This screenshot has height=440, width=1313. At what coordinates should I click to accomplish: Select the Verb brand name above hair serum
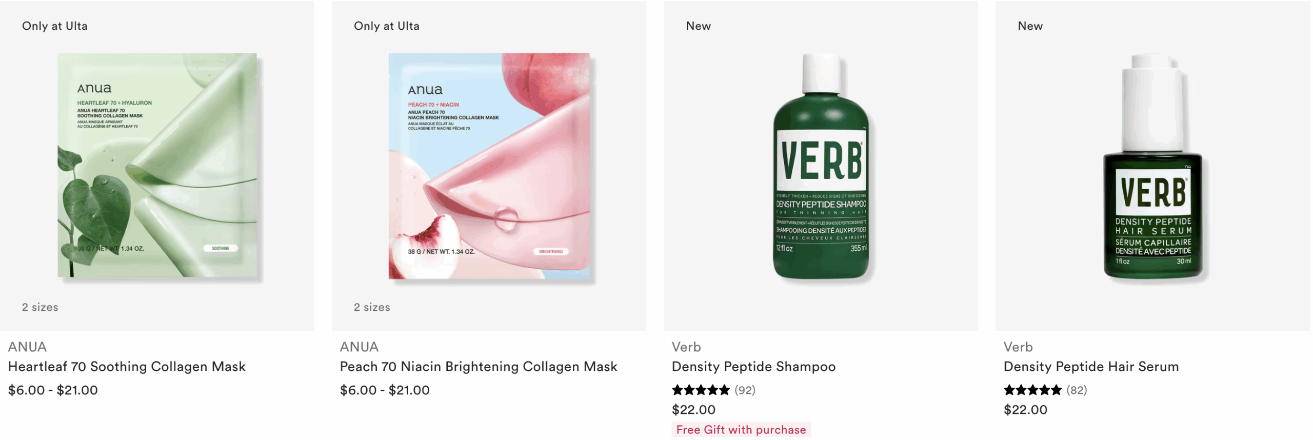pos(1018,347)
